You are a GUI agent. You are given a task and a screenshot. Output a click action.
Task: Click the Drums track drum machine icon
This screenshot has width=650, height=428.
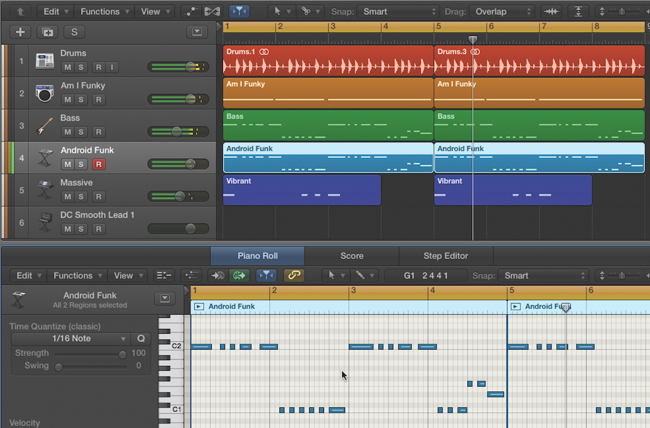pyautogui.click(x=44, y=61)
